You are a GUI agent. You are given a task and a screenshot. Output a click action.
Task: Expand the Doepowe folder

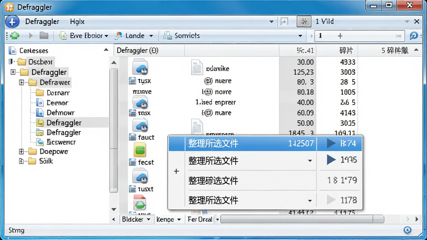22,151
